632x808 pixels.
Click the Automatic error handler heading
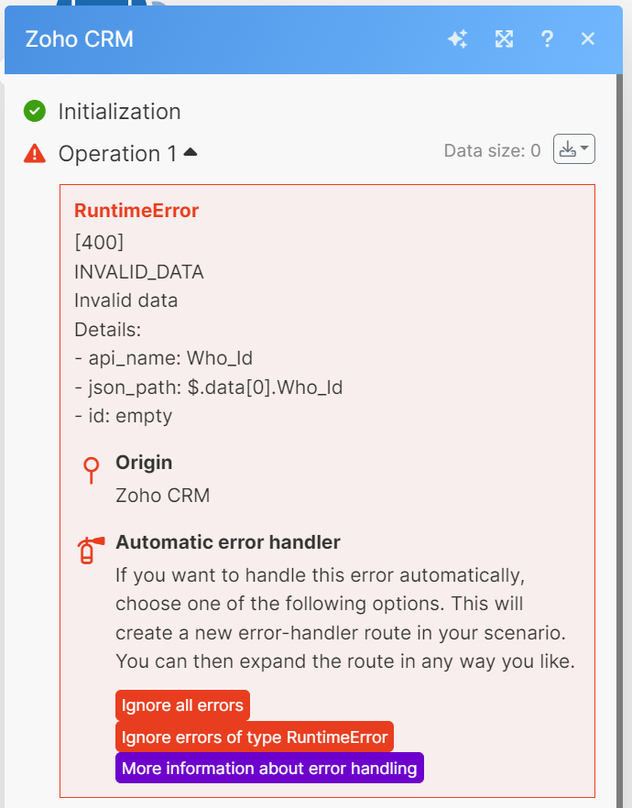228,542
